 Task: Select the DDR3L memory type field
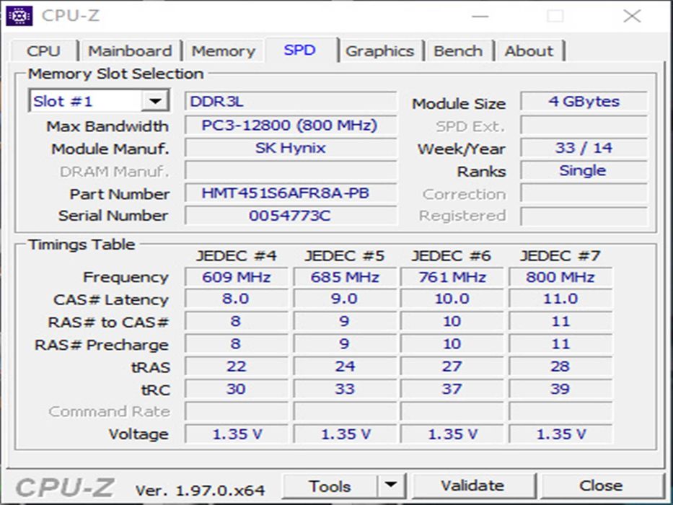[x=291, y=101]
